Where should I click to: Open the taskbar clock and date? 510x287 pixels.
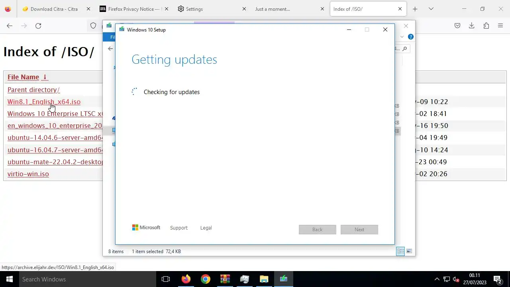(x=475, y=279)
